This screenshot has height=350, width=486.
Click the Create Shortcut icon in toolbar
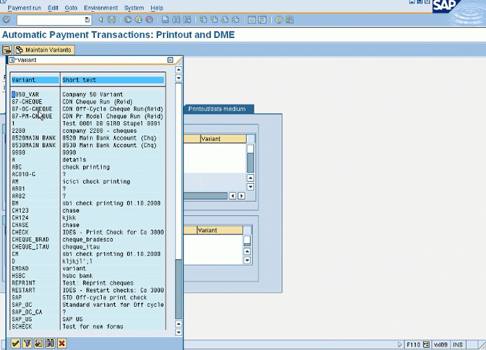(x=263, y=20)
